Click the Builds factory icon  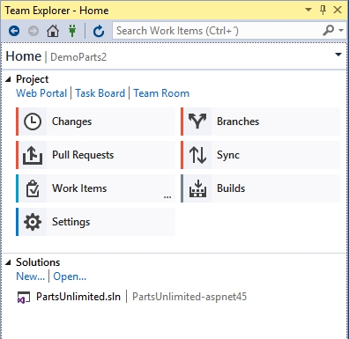tap(197, 188)
